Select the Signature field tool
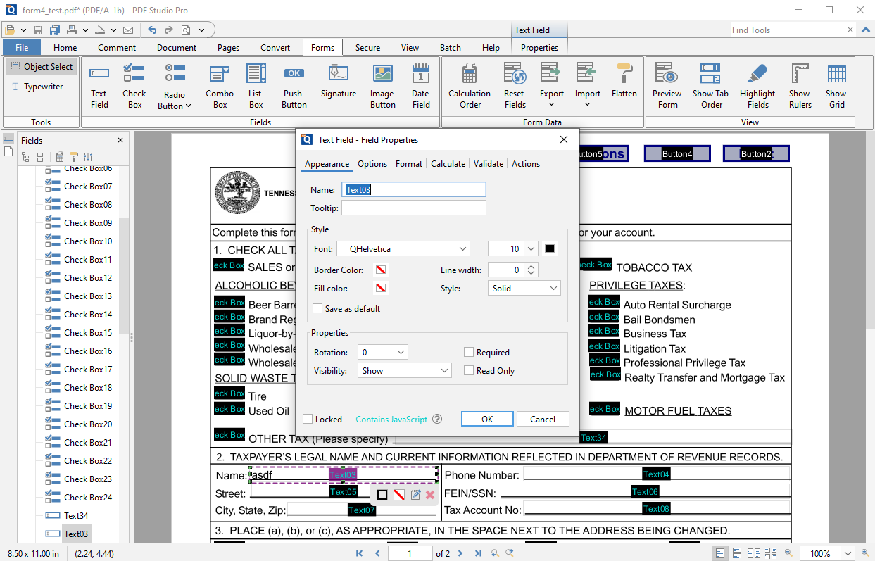Image resolution: width=875 pixels, height=561 pixels. 339,84
